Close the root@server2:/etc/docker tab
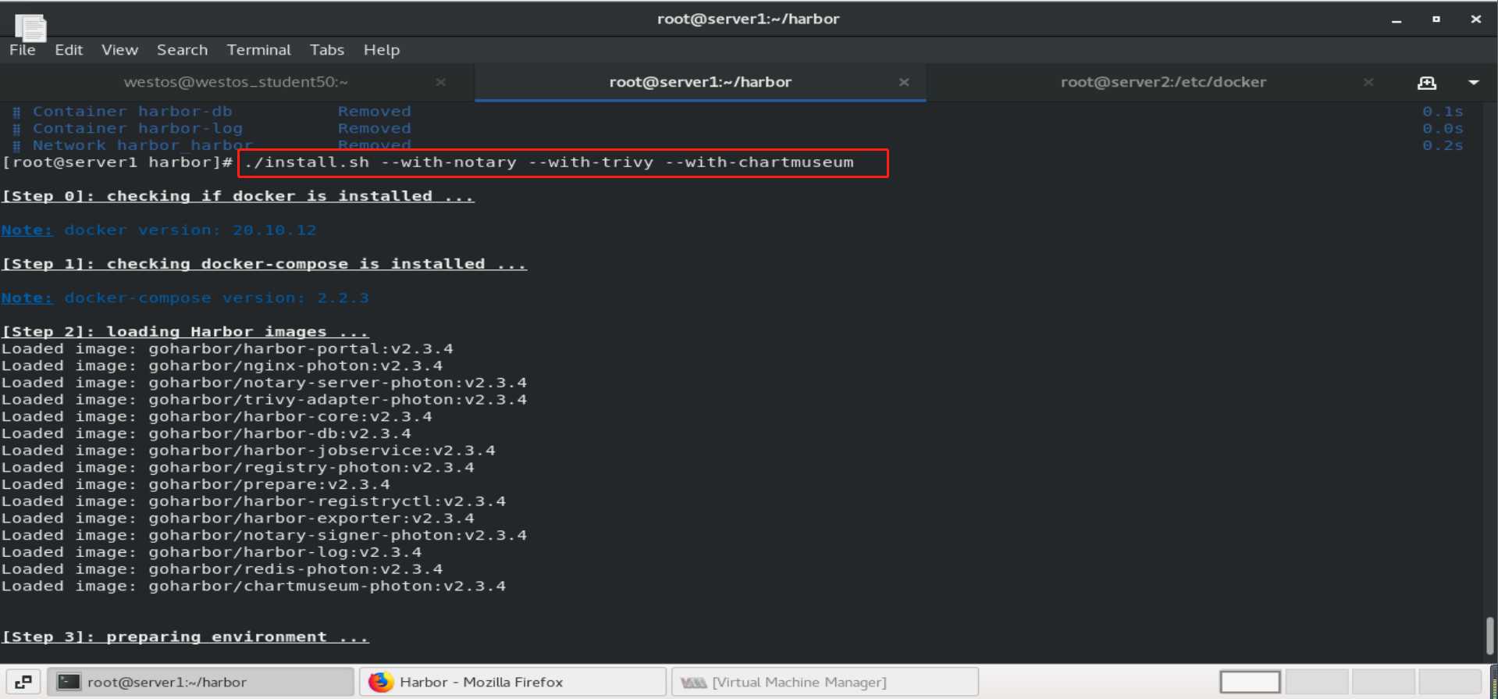This screenshot has height=699, width=1498. (x=1368, y=82)
